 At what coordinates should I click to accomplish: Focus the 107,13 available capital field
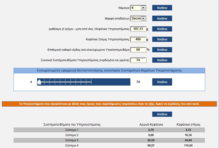[138, 29]
